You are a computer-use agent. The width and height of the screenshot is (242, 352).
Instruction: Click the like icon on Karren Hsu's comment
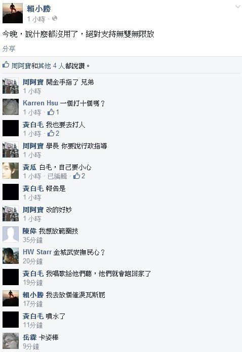point(51,112)
